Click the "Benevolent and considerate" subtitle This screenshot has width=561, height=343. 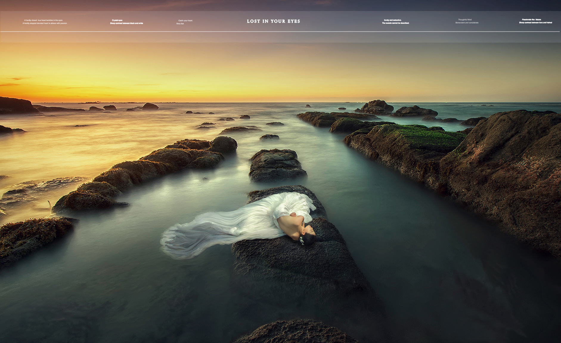pyautogui.click(x=467, y=23)
